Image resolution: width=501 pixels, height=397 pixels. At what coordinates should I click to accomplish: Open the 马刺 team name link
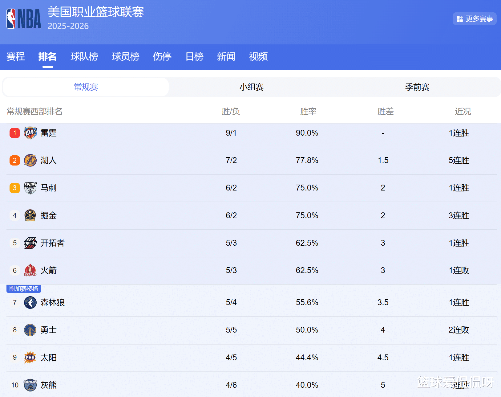[x=49, y=188]
